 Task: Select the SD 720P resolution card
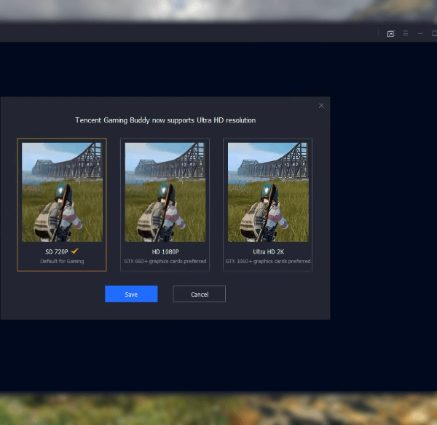click(x=62, y=205)
